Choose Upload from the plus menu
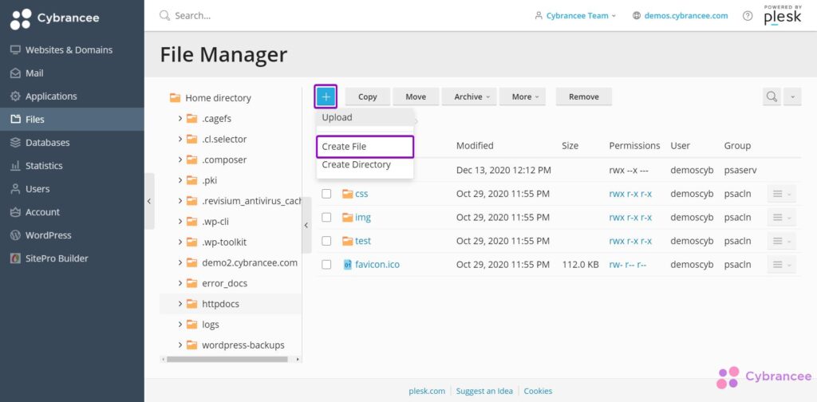 (365, 117)
